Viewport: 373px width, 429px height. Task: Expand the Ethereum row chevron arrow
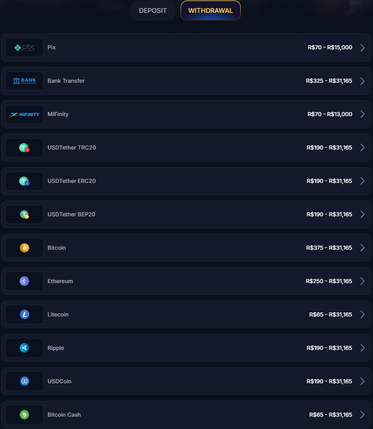[x=363, y=282]
